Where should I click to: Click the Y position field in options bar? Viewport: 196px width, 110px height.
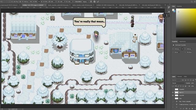point(26,2)
